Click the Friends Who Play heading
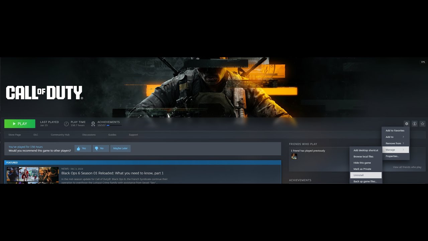The width and height of the screenshot is (428, 241). point(303,144)
